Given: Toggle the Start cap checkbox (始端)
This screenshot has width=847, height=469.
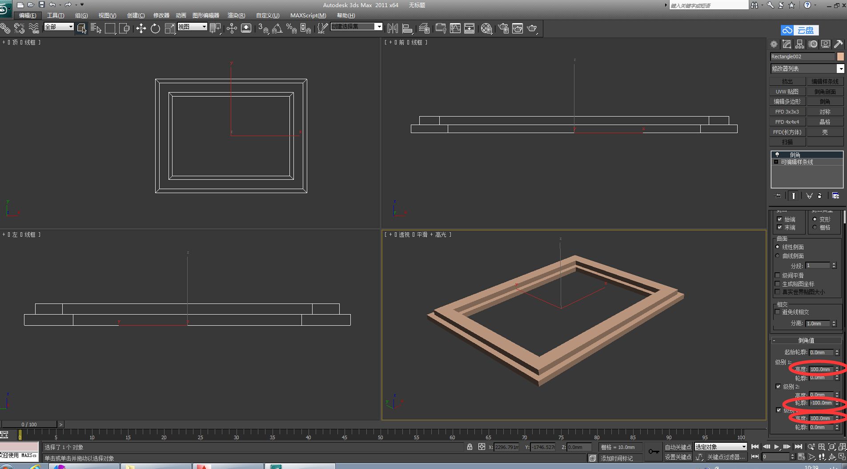Looking at the screenshot, I should tap(779, 219).
